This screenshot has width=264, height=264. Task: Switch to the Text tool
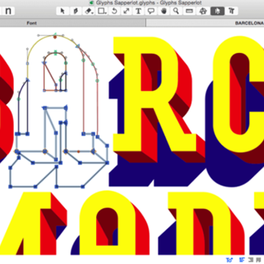(139, 11)
